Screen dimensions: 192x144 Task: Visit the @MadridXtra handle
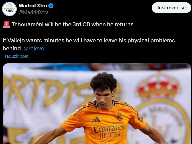[x=34, y=12]
